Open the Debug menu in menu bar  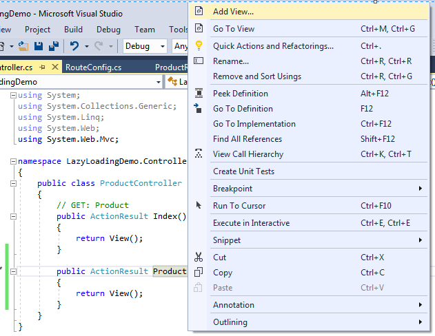tap(108, 30)
